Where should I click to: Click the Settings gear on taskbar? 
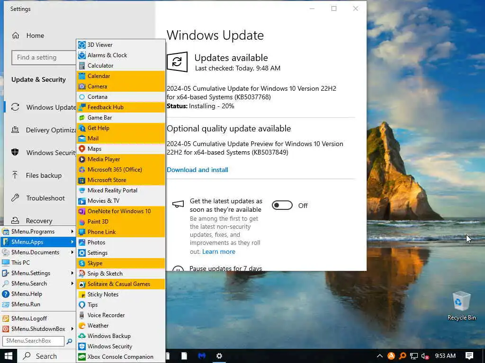click(x=219, y=356)
